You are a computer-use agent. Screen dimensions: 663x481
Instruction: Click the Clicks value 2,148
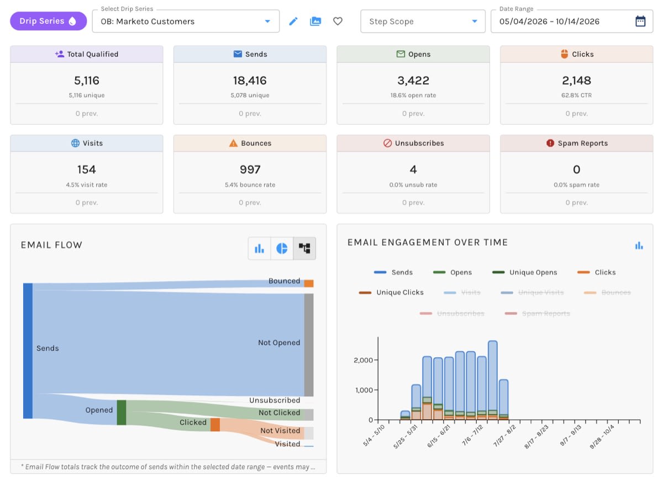click(x=577, y=81)
